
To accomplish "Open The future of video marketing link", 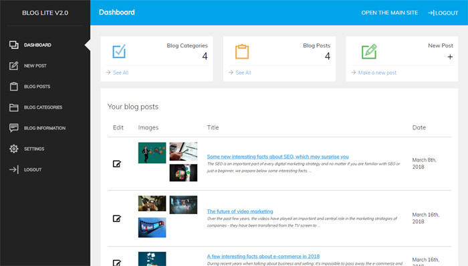I will click(240, 211).
